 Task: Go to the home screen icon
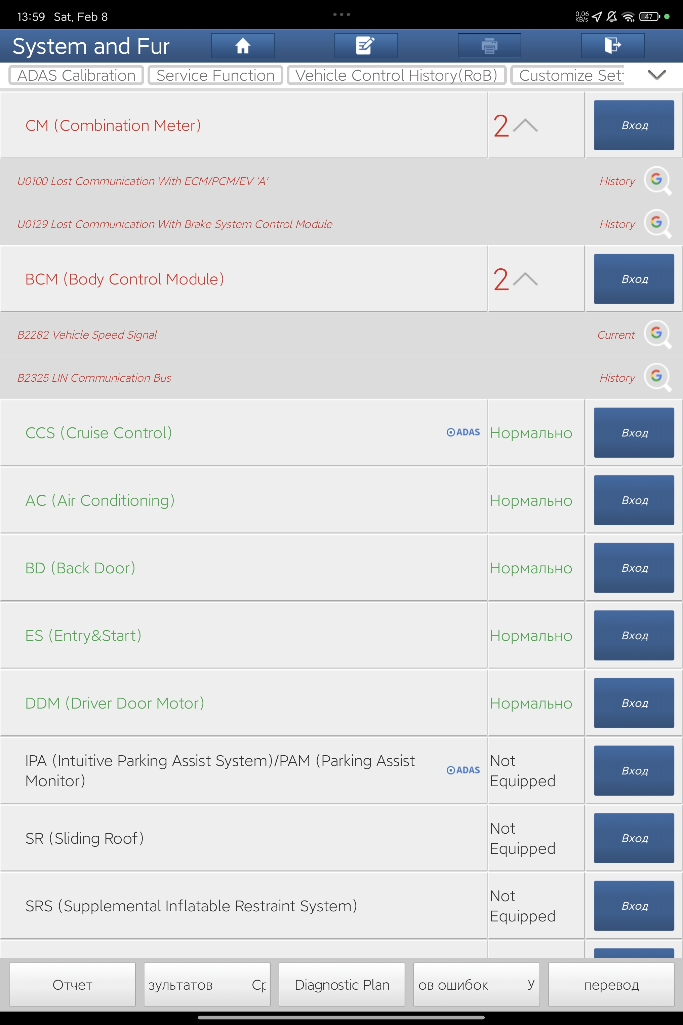[x=243, y=46]
